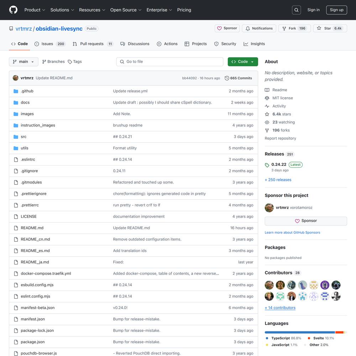Click the src folder icon
356x356 pixels.
[16, 137]
